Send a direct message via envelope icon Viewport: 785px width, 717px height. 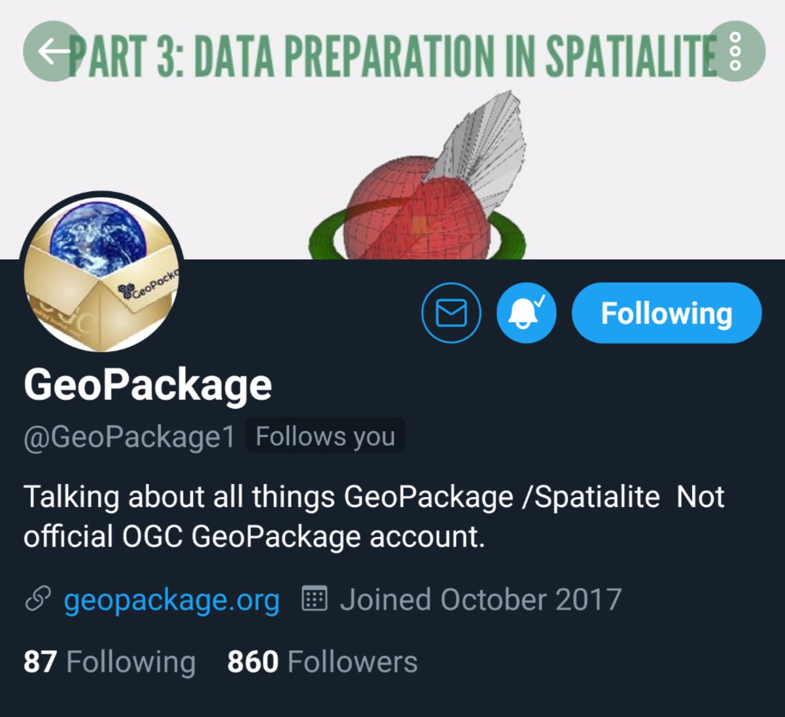(x=451, y=313)
